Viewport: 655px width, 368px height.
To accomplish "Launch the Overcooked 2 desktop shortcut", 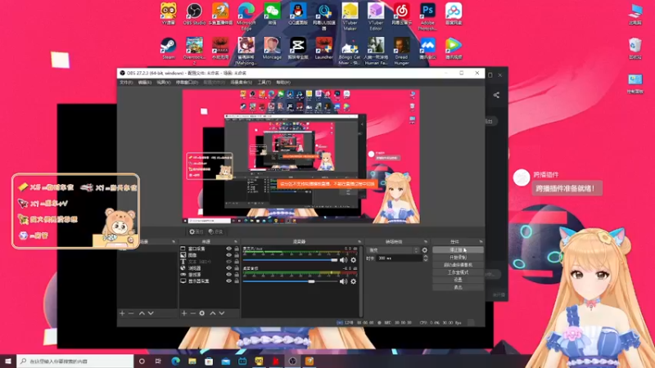I will point(194,51).
